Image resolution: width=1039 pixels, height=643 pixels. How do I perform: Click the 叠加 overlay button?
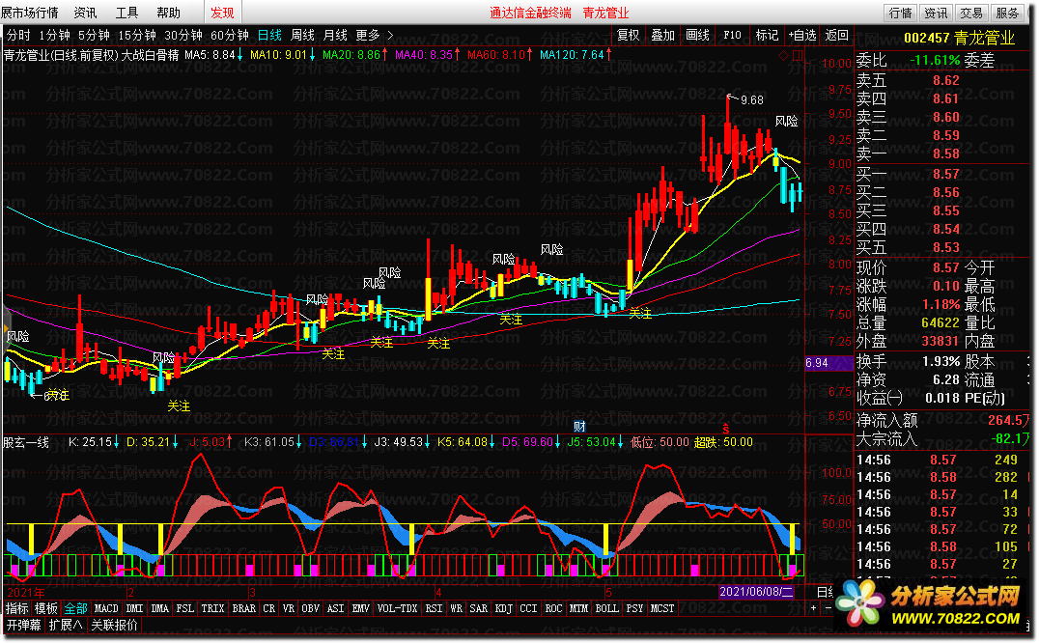pos(662,35)
